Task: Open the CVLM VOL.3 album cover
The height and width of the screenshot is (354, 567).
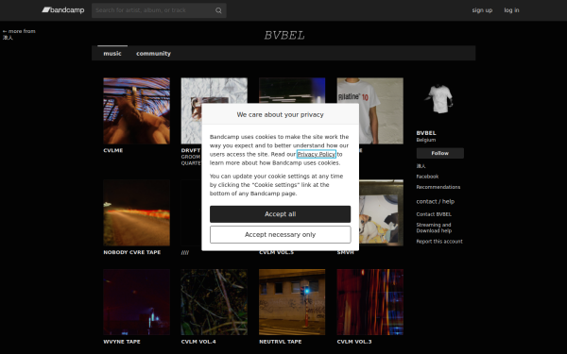Action: click(x=369, y=302)
